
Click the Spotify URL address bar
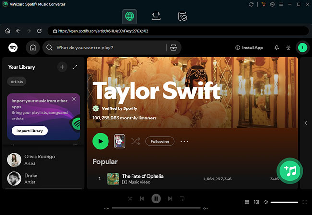pos(178,31)
